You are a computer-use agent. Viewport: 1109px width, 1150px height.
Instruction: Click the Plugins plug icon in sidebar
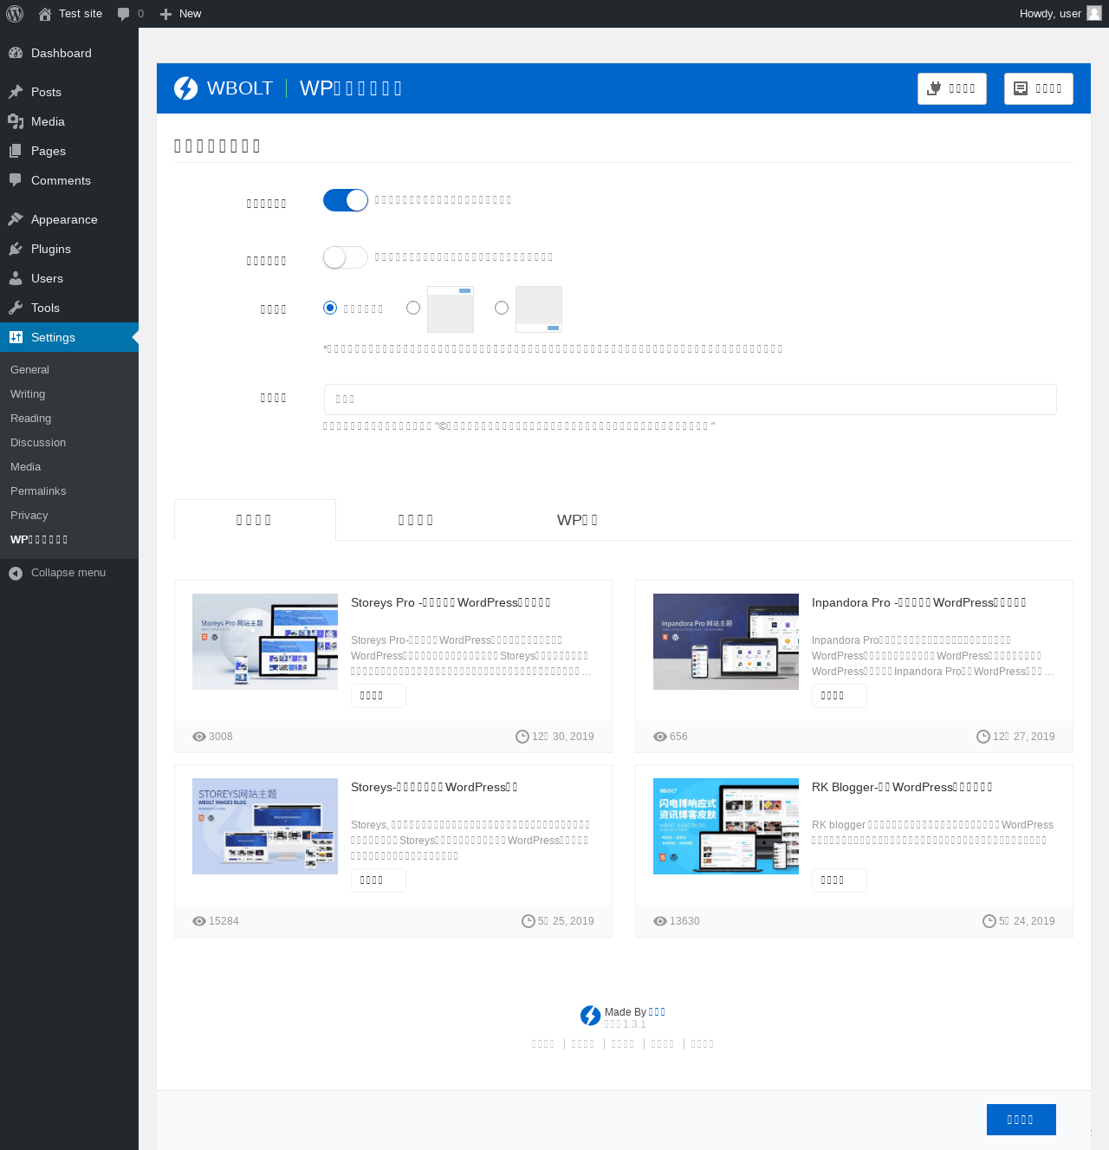(16, 249)
